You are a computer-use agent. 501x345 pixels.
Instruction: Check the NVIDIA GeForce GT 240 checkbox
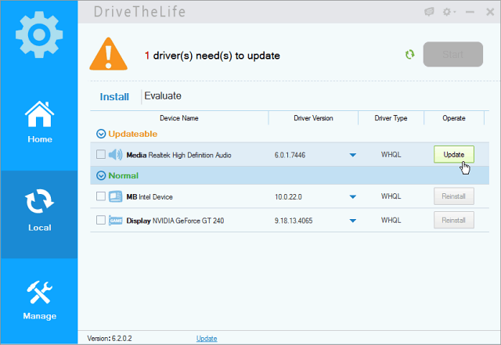[x=101, y=220]
